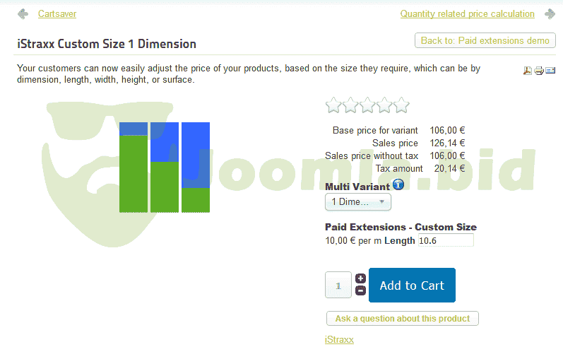Open the iStraxx manufacturer link
Screen dimensions: 563x347
(339, 339)
